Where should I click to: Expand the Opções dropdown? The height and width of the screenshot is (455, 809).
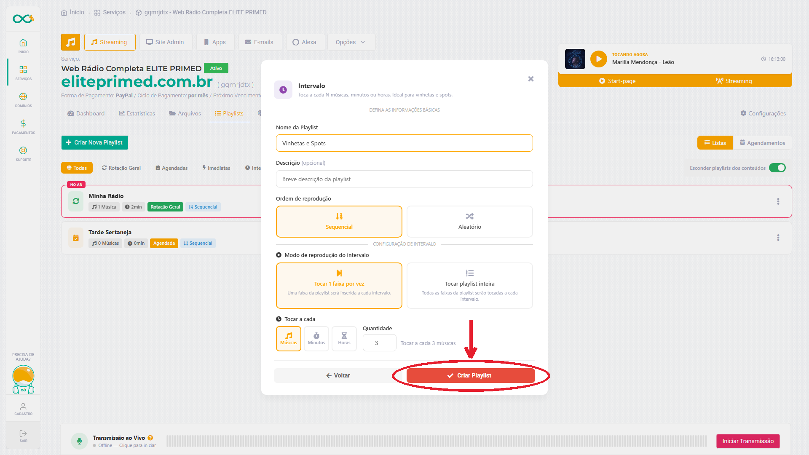(x=351, y=42)
